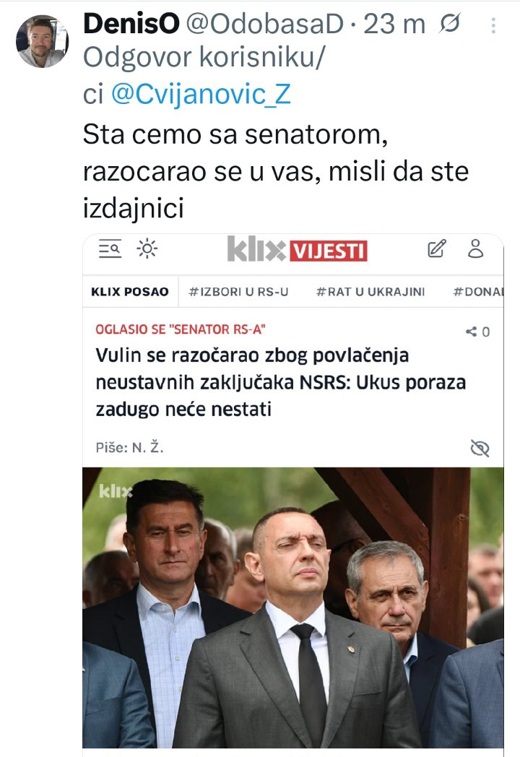The image size is (520, 757).
Task: Open the #IZBORI U RS-U tag
Action: [238, 292]
